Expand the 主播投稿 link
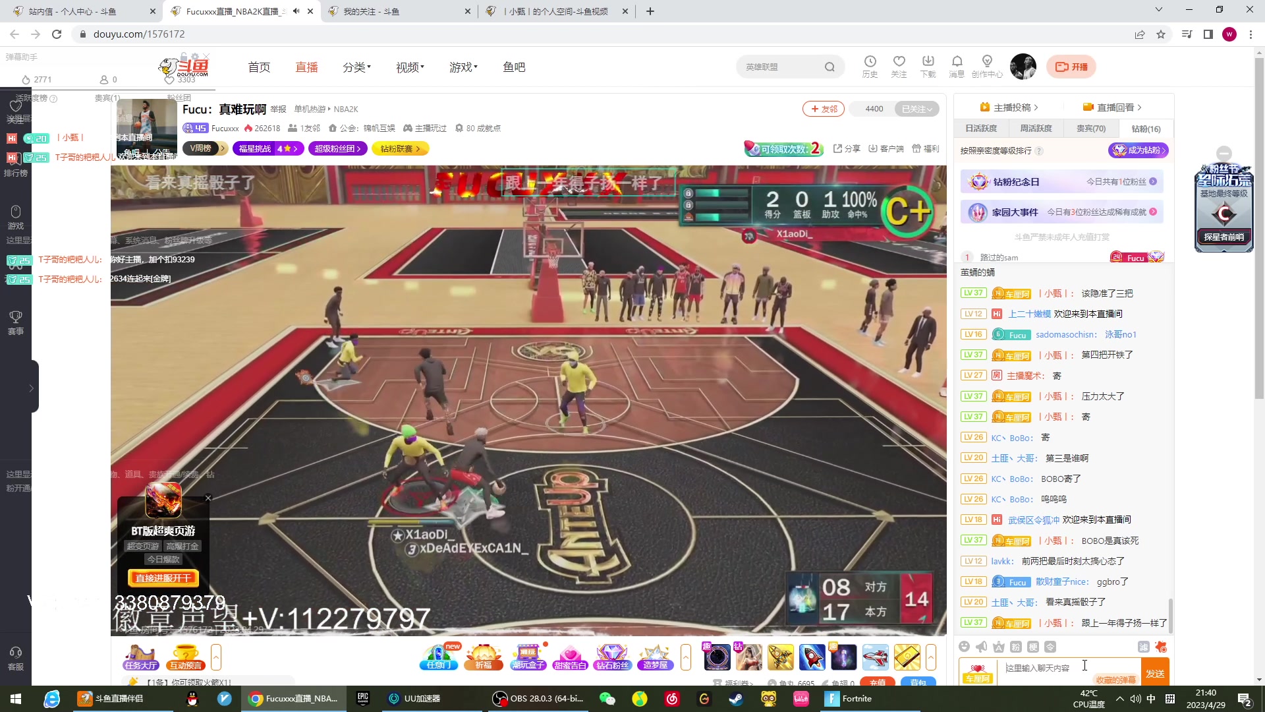Viewport: 1265px width, 712px height. (1009, 107)
